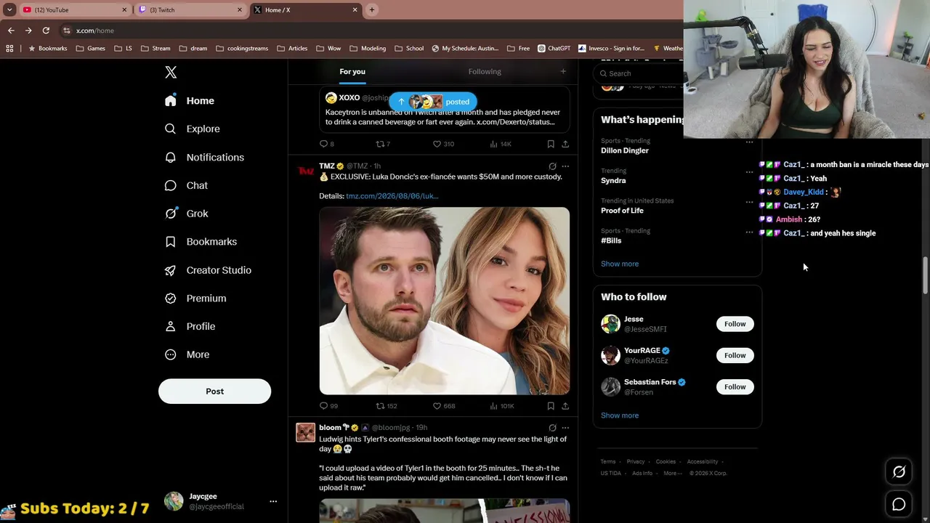Open Creator Studio
Image resolution: width=930 pixels, height=523 pixels.
click(x=208, y=270)
